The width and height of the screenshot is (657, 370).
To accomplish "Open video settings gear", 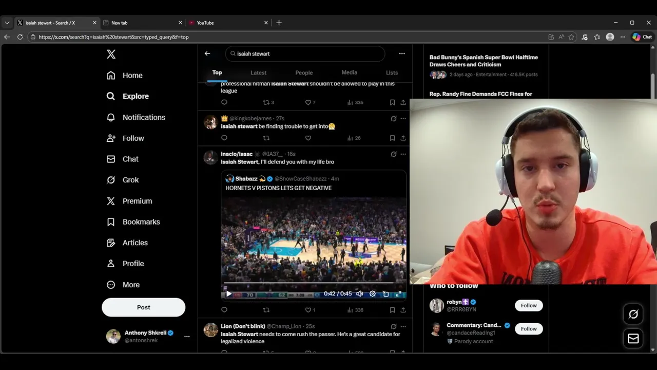I will tap(373, 294).
